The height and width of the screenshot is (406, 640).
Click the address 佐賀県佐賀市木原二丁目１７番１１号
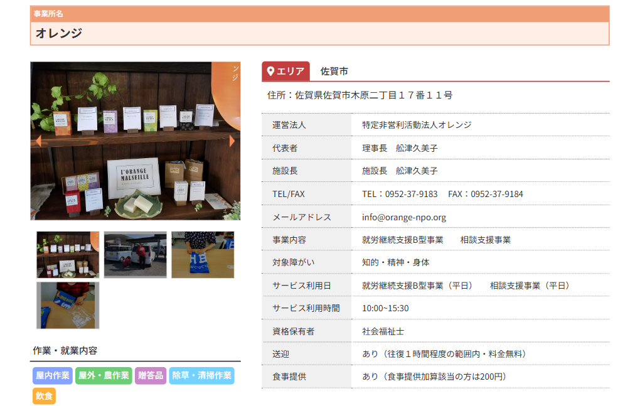[374, 95]
